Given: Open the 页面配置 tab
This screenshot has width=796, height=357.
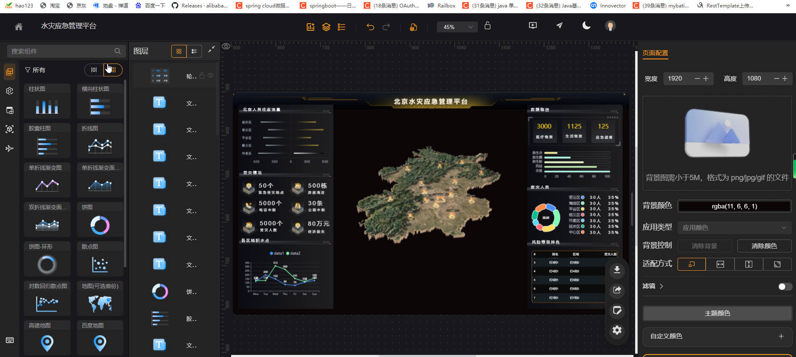Looking at the screenshot, I should tap(655, 53).
